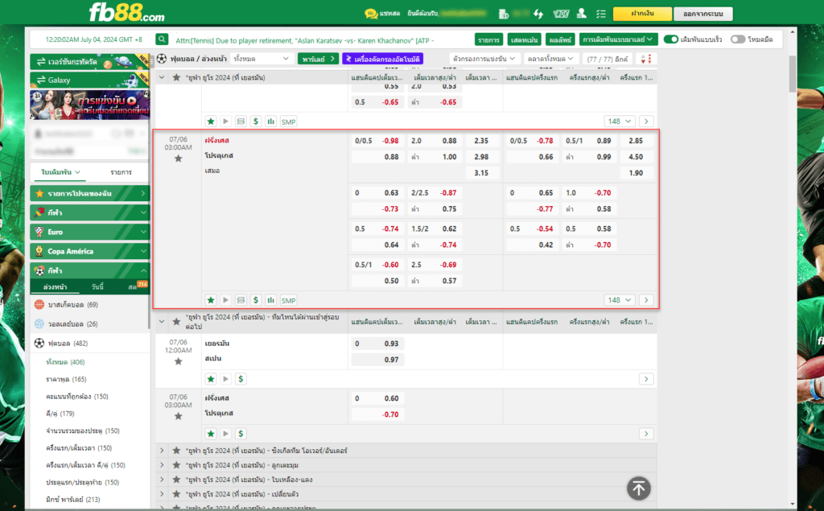Image resolution: width=824 pixels, height=511 pixels.
Task: Open the promotions ticket icon
Action: [561, 14]
